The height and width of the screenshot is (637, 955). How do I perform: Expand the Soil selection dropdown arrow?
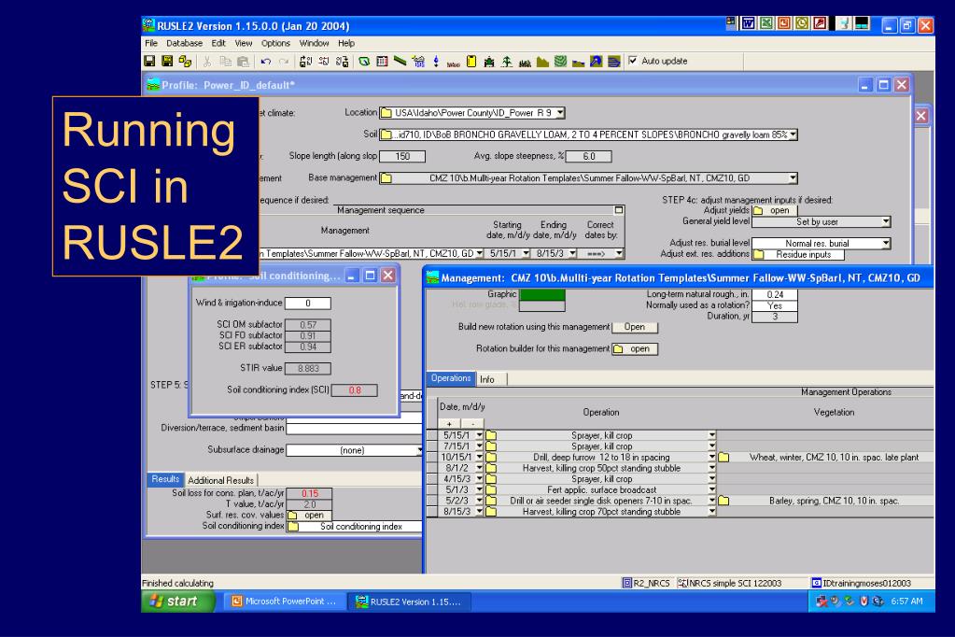coord(793,134)
